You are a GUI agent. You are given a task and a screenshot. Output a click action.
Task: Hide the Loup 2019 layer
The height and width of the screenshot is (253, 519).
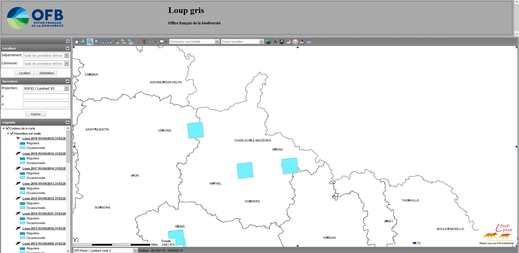pyautogui.click(x=18, y=138)
